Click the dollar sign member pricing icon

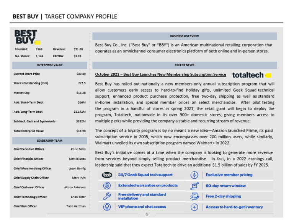tap(194, 175)
